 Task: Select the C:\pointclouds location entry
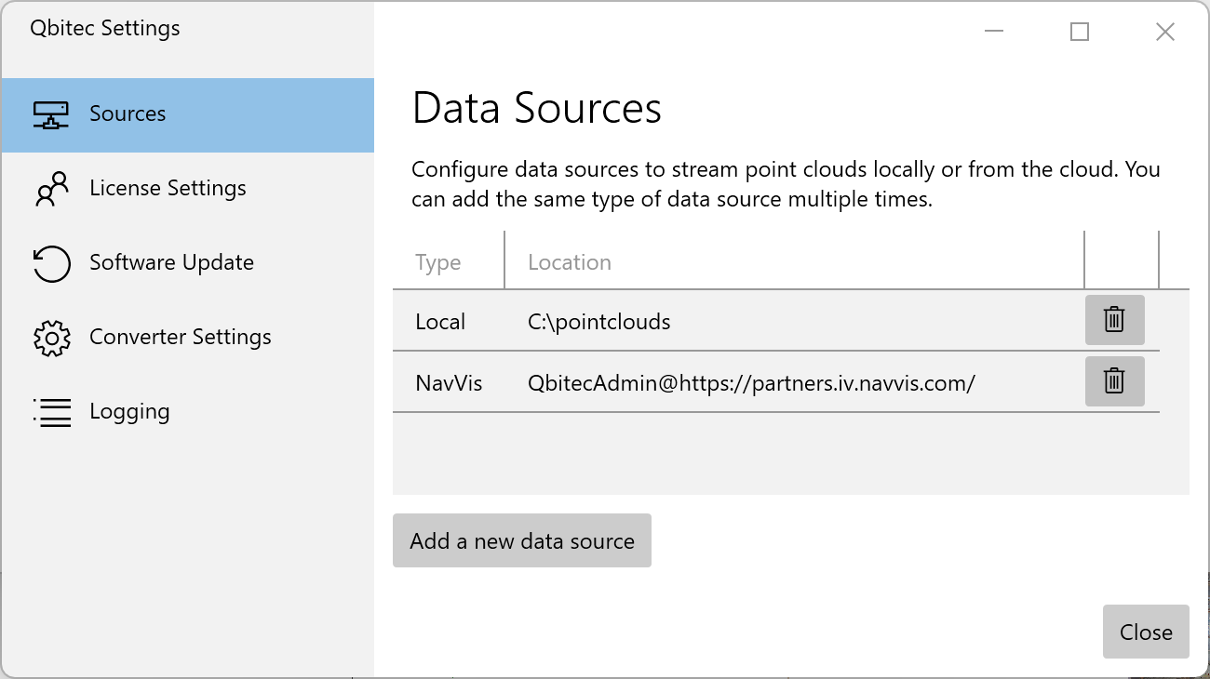599,323
